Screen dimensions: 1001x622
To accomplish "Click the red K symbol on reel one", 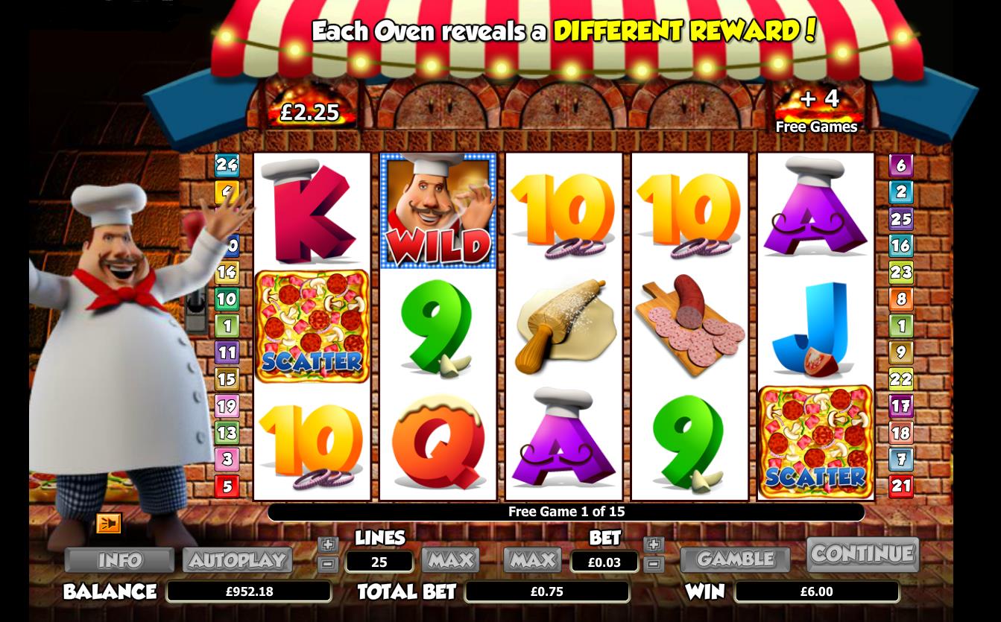I will 312,211.
